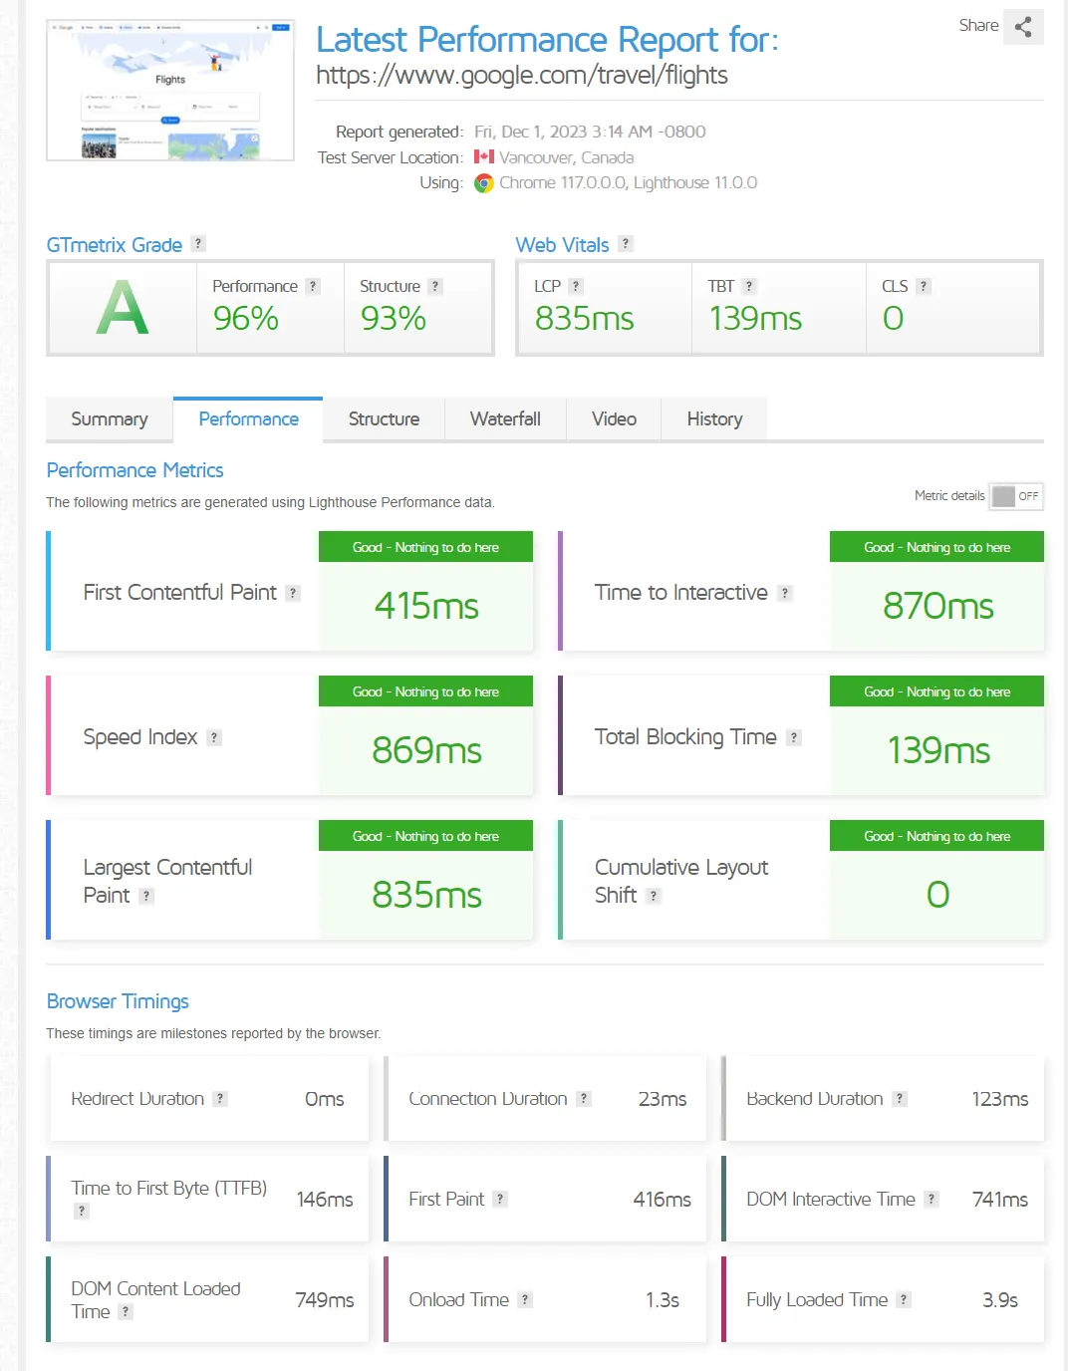Open Largest Contentful Paint help icon
Viewport: 1068px width, 1371px height.
tap(146, 896)
